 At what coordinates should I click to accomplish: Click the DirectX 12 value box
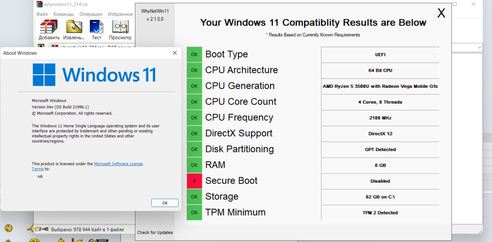click(x=380, y=134)
